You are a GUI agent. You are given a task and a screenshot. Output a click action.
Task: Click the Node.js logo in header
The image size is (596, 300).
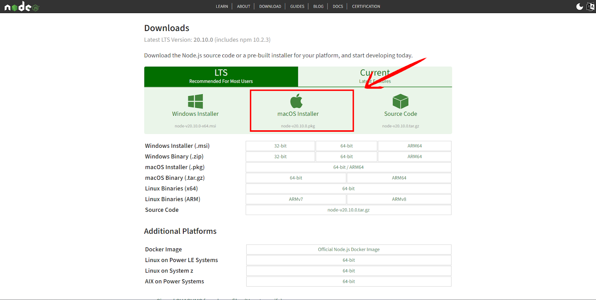[x=22, y=6]
